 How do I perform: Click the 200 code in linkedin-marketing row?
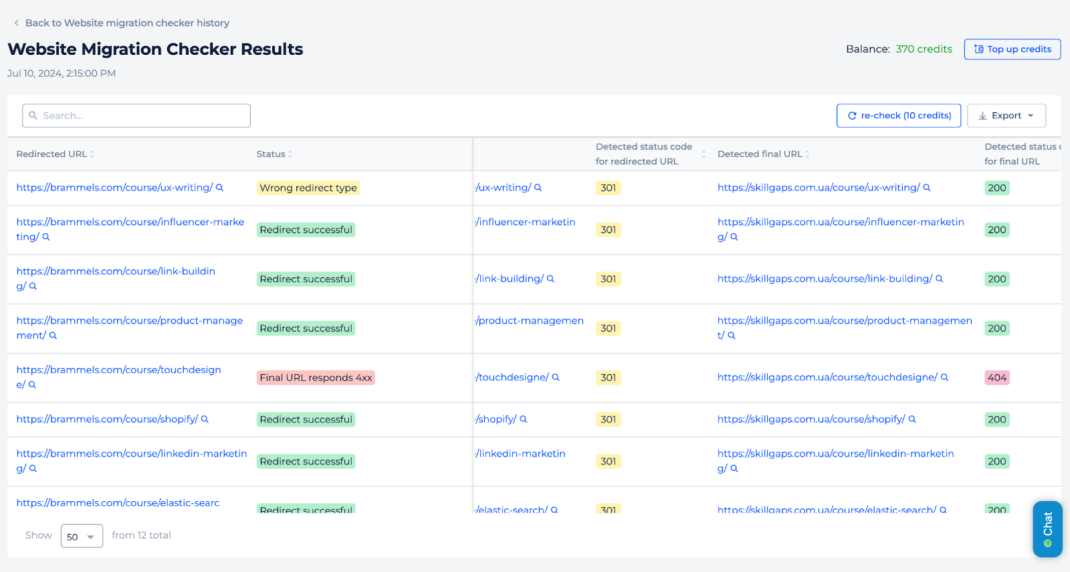pos(997,461)
